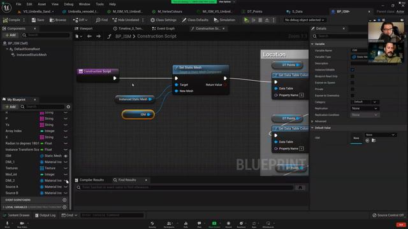The width and height of the screenshot is (408, 229).
Task: Open the Replication dropdown
Action: (x=365, y=108)
